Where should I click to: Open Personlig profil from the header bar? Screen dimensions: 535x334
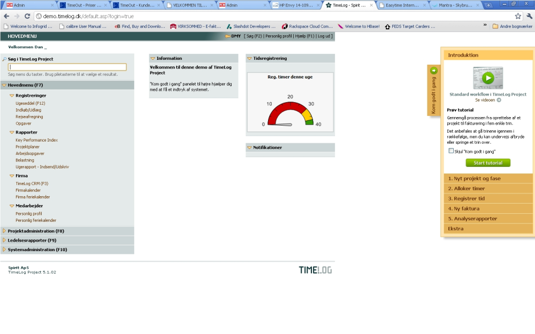click(278, 36)
